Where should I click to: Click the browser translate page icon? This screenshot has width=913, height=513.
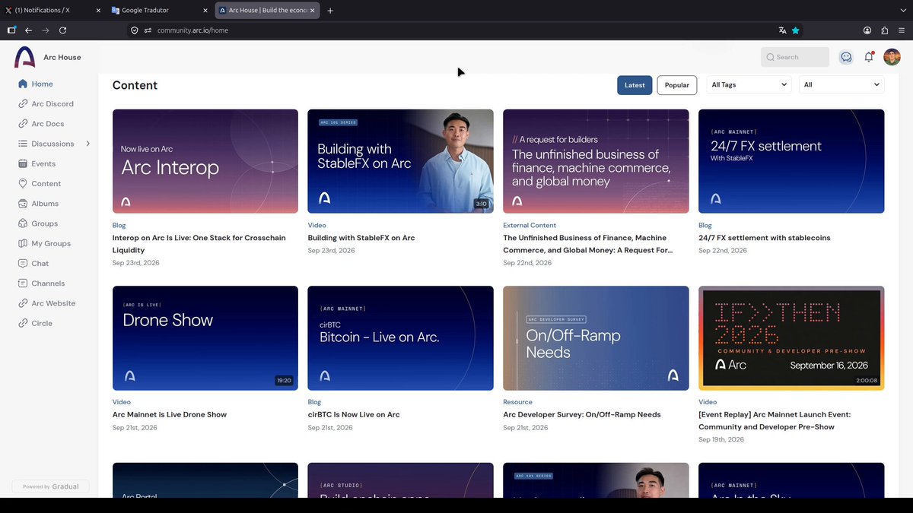coord(782,30)
